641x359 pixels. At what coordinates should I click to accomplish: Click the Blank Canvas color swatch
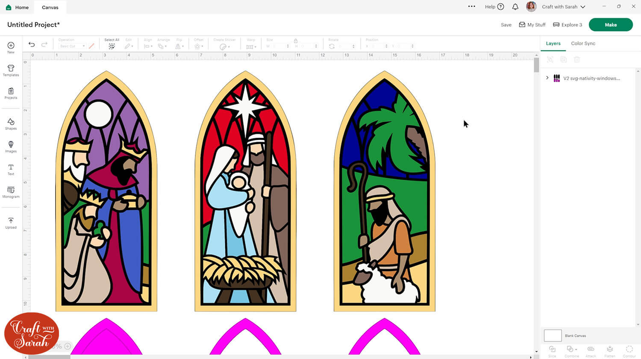(553, 335)
